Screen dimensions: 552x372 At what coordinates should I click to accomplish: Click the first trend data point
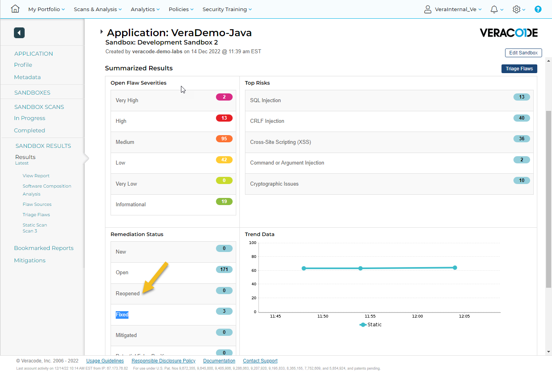point(304,268)
